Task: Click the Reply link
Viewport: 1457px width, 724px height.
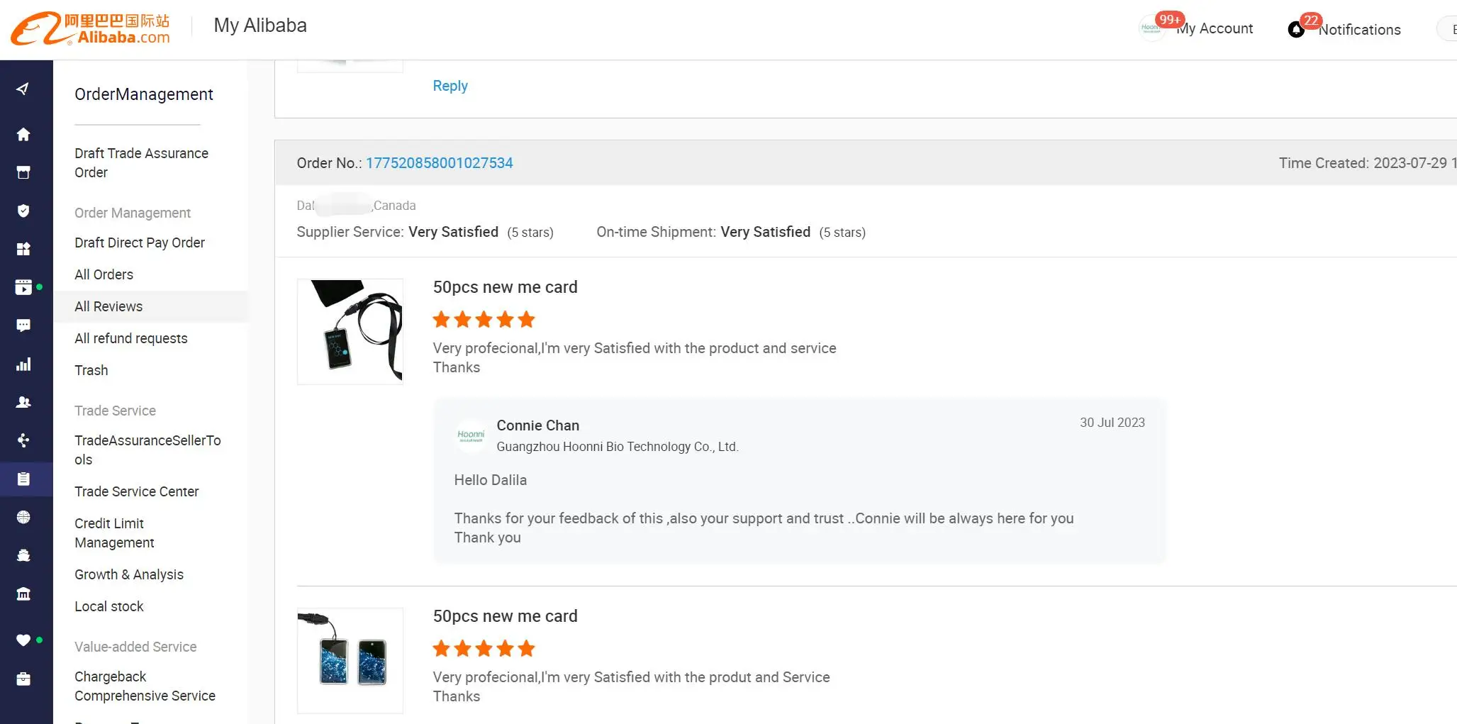Action: click(x=450, y=86)
